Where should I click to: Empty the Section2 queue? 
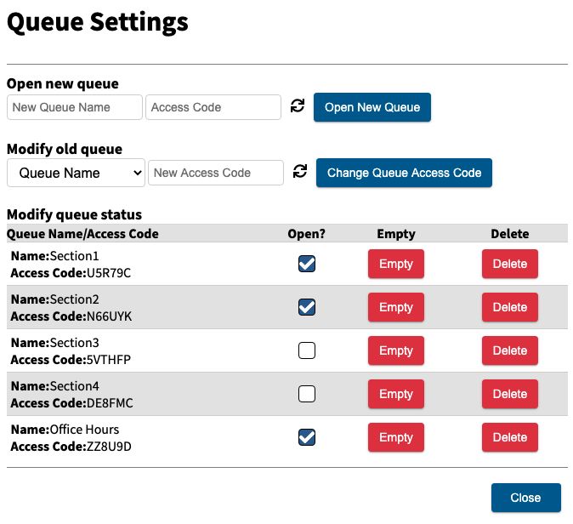coord(396,307)
